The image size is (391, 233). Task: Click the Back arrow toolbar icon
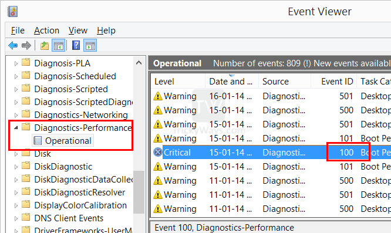click(13, 46)
